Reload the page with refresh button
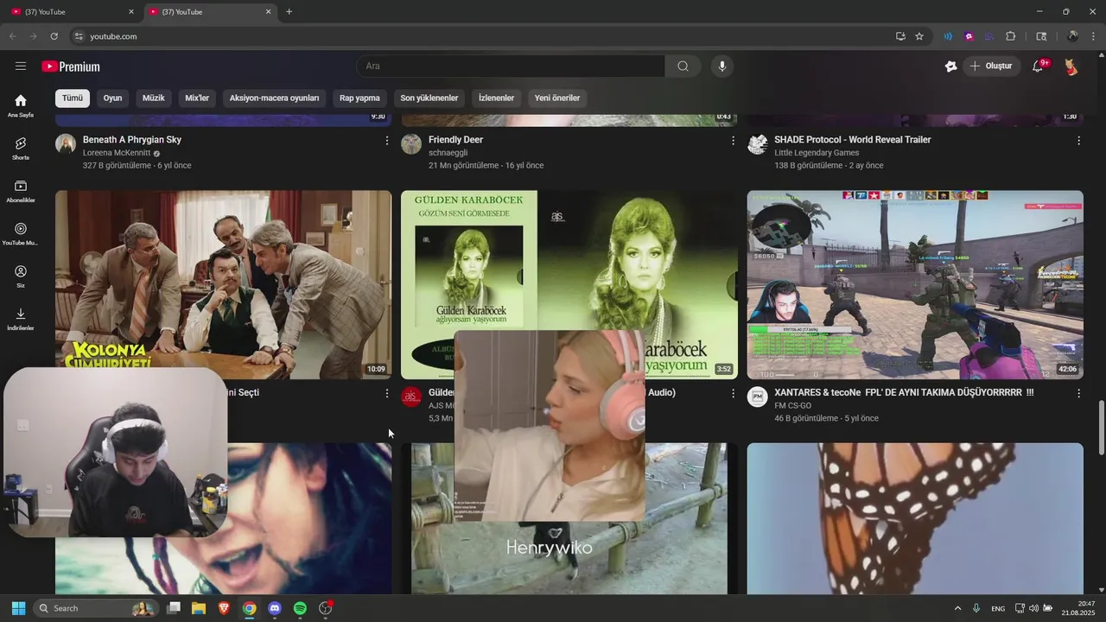 (x=54, y=36)
